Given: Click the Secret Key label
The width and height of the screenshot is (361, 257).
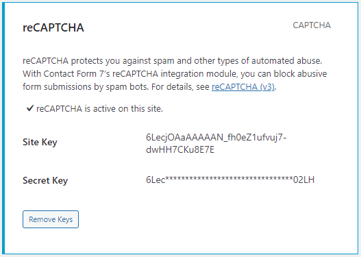Looking at the screenshot, I should [x=45, y=180].
